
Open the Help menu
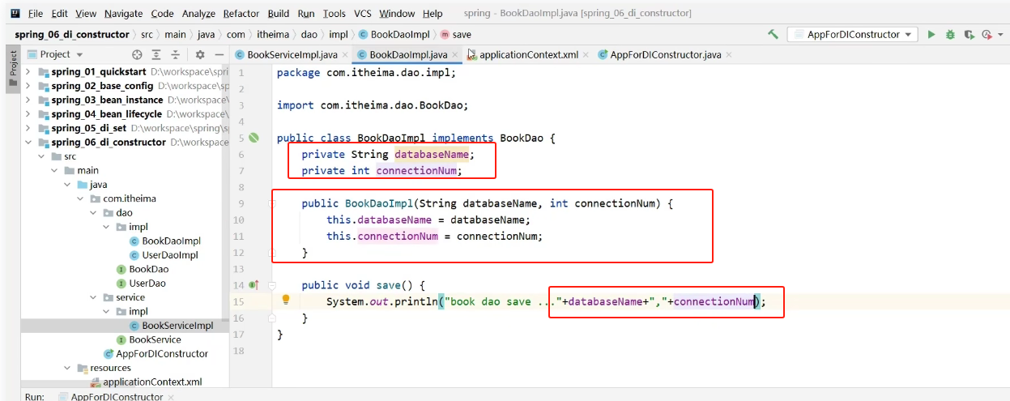[433, 14]
